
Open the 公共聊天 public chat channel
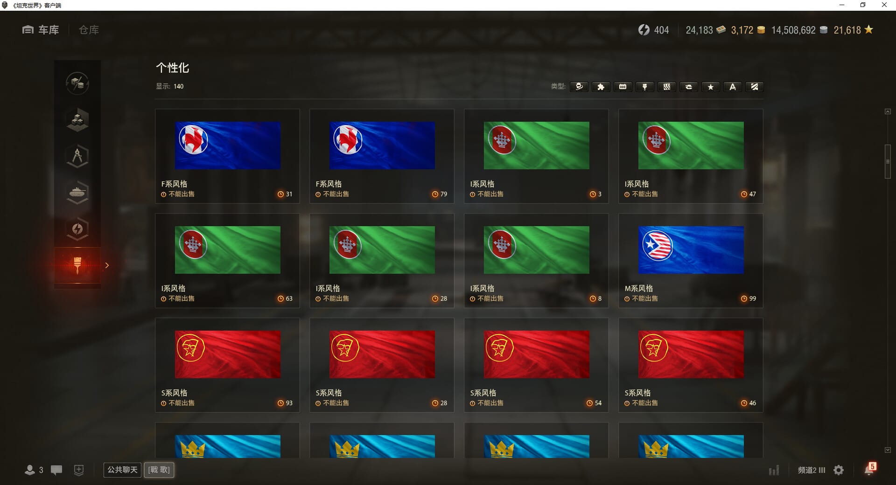122,470
